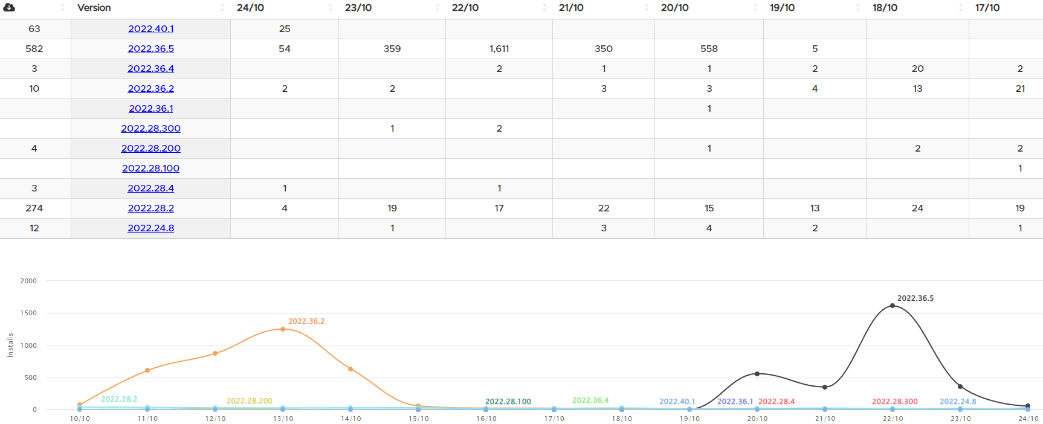Click the 2022.36.2 chart series label
Screen dimensions: 1043x424
click(306, 321)
